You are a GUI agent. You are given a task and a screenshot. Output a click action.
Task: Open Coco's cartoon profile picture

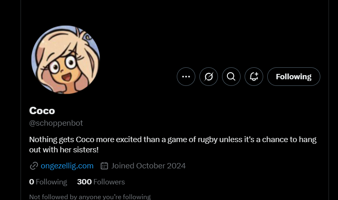tap(65, 60)
